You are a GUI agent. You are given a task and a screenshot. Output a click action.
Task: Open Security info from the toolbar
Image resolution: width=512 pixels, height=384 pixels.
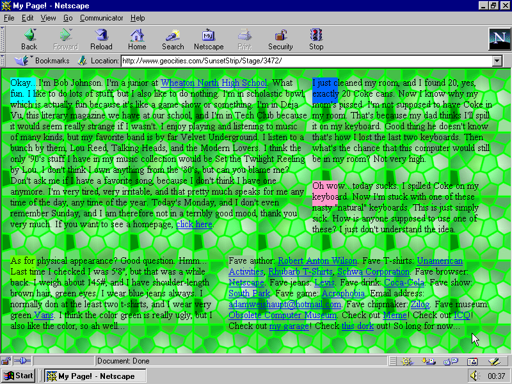pos(280,39)
